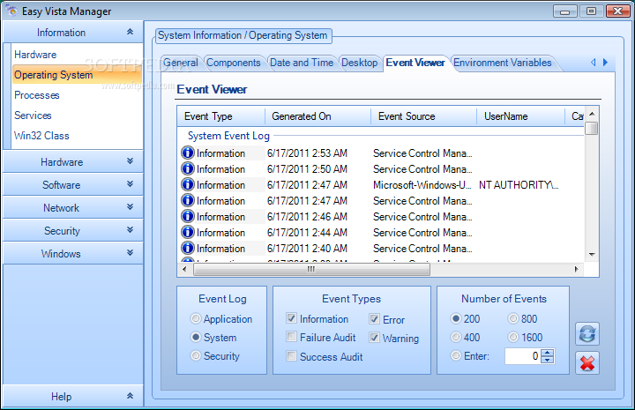Click horizontal scroll left arrow
This screenshot has width=635, height=410.
(x=184, y=269)
